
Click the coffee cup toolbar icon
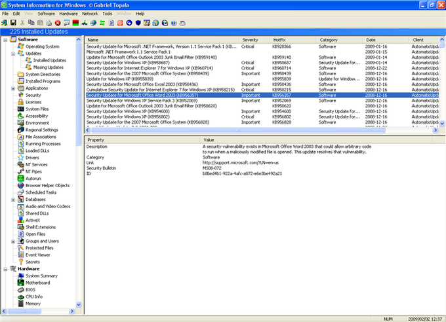click(182, 23)
